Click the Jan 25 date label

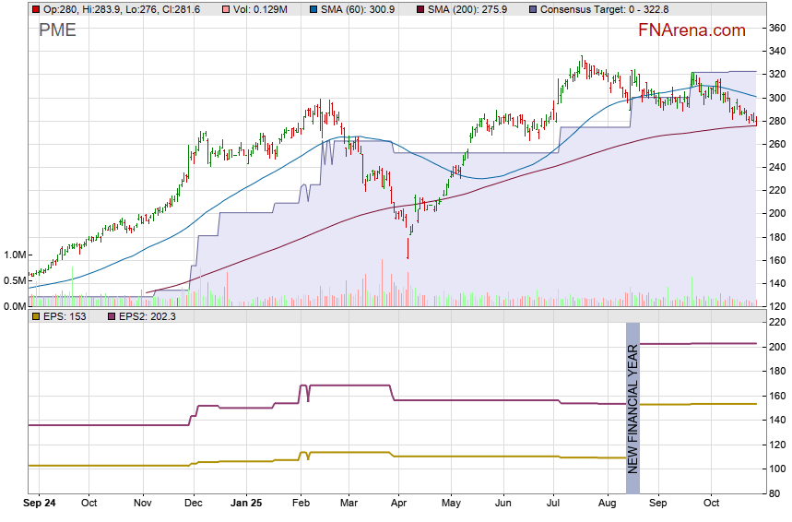click(246, 504)
